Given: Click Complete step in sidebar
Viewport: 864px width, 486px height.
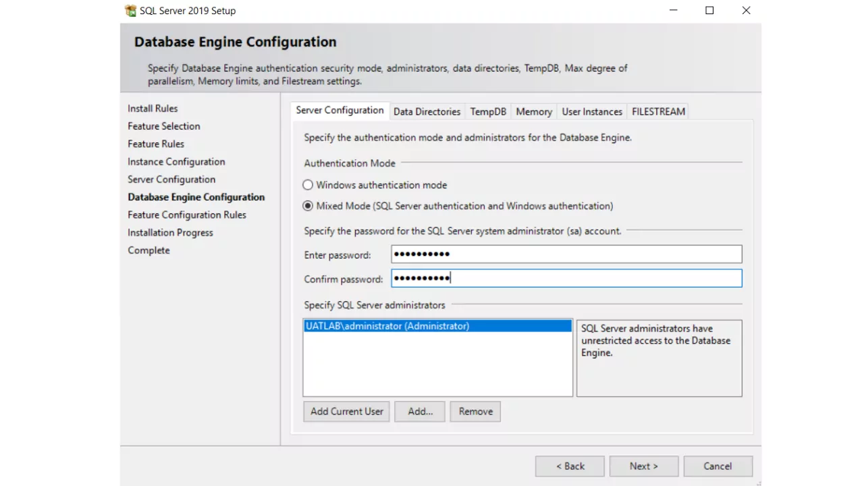Looking at the screenshot, I should click(x=148, y=250).
